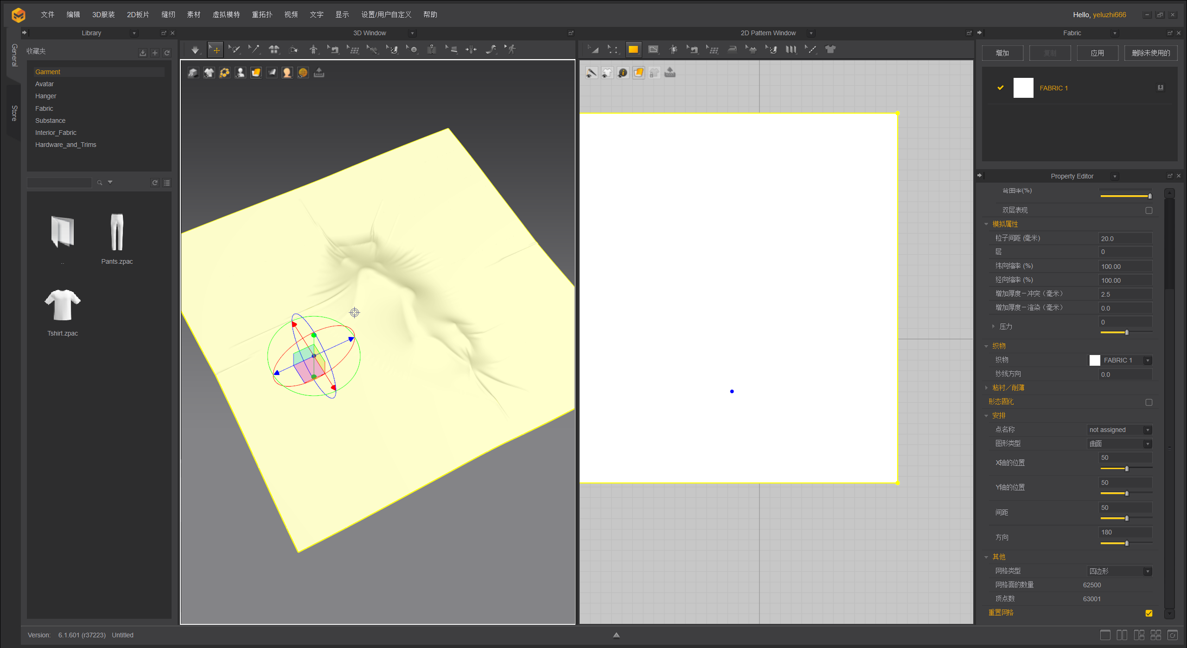Toggle the 2D pattern info display icon
The width and height of the screenshot is (1187, 648).
pos(623,73)
